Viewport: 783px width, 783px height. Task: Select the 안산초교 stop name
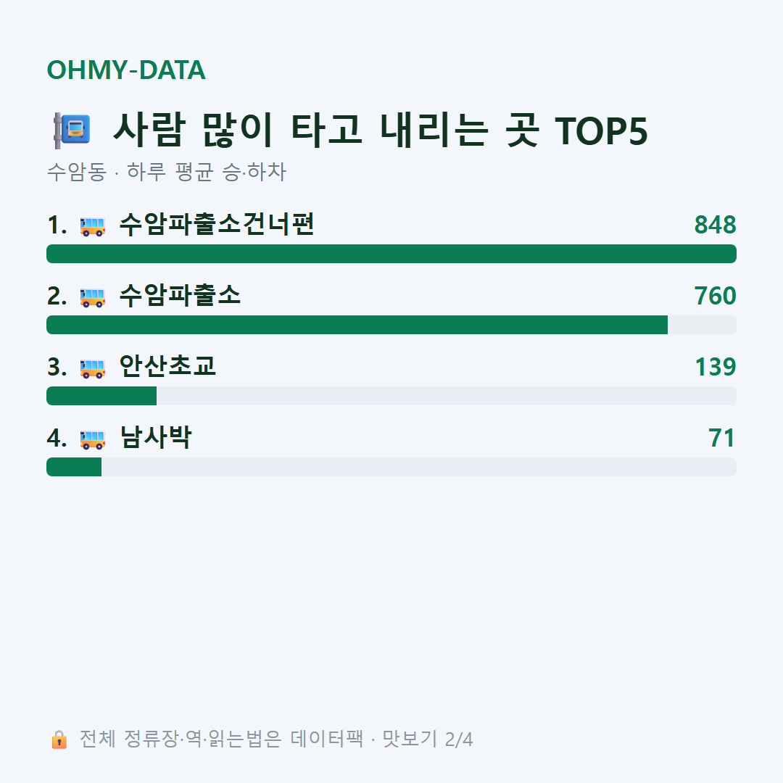coord(167,366)
